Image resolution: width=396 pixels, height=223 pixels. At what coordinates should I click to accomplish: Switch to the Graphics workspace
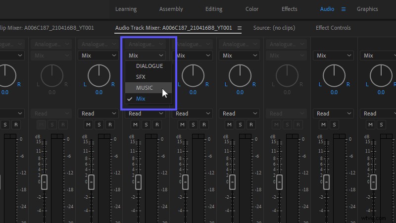[367, 9]
